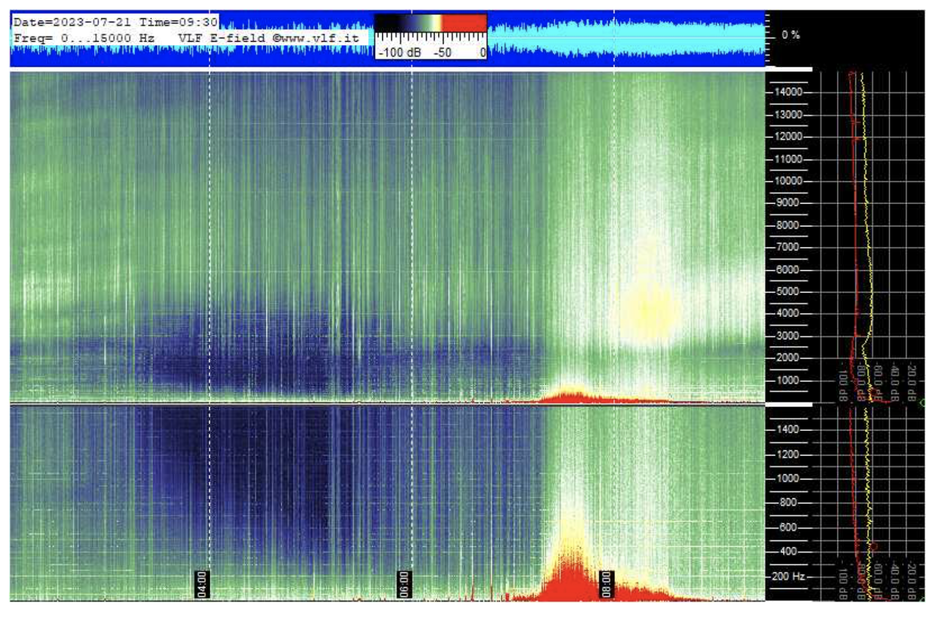Click the 200 Hz tick label
Screen dimensions: 946x624
788,577
